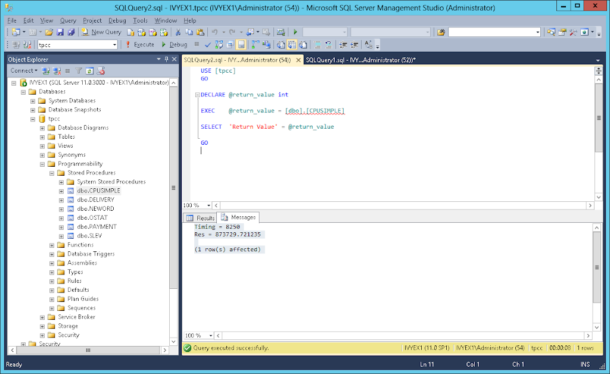Open the Project menu
This screenshot has height=374, width=610.
92,21
